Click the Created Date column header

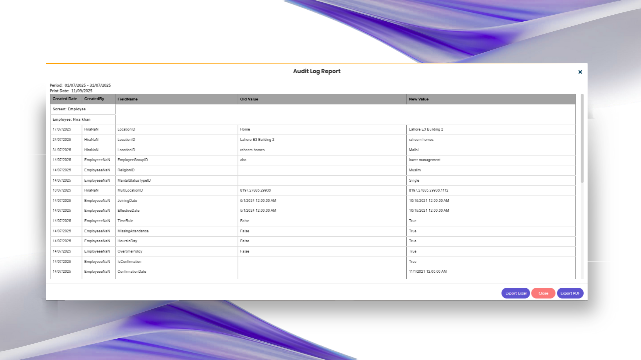(65, 99)
